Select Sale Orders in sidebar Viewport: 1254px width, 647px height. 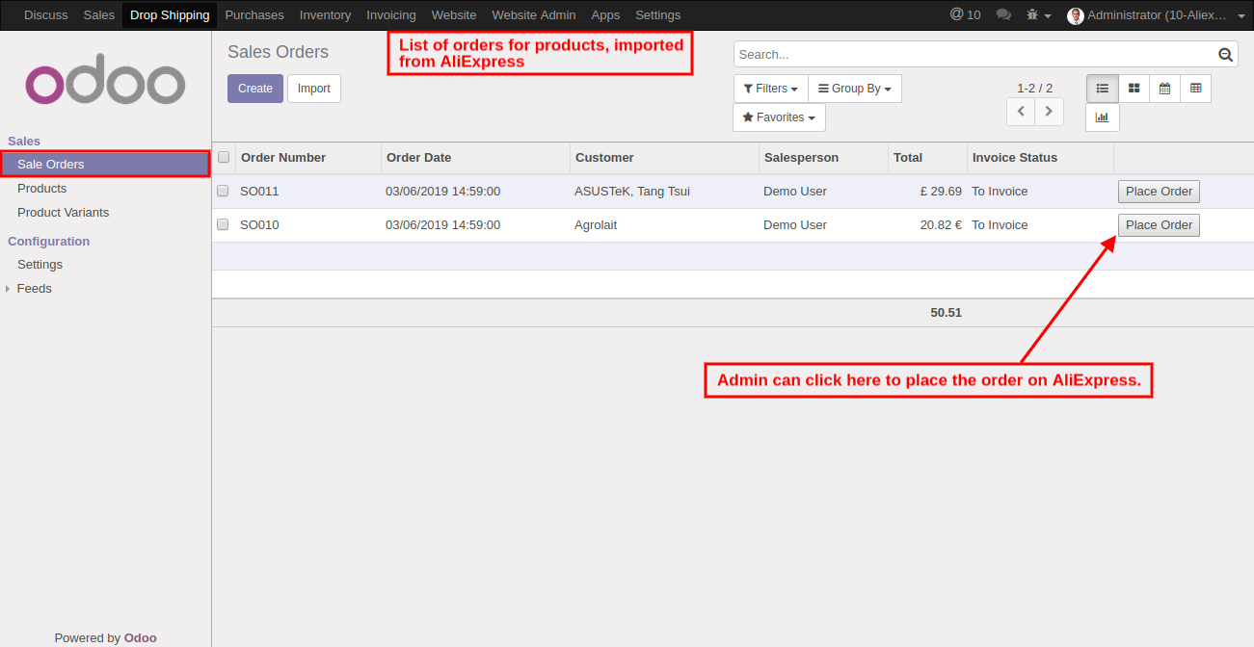coord(105,165)
